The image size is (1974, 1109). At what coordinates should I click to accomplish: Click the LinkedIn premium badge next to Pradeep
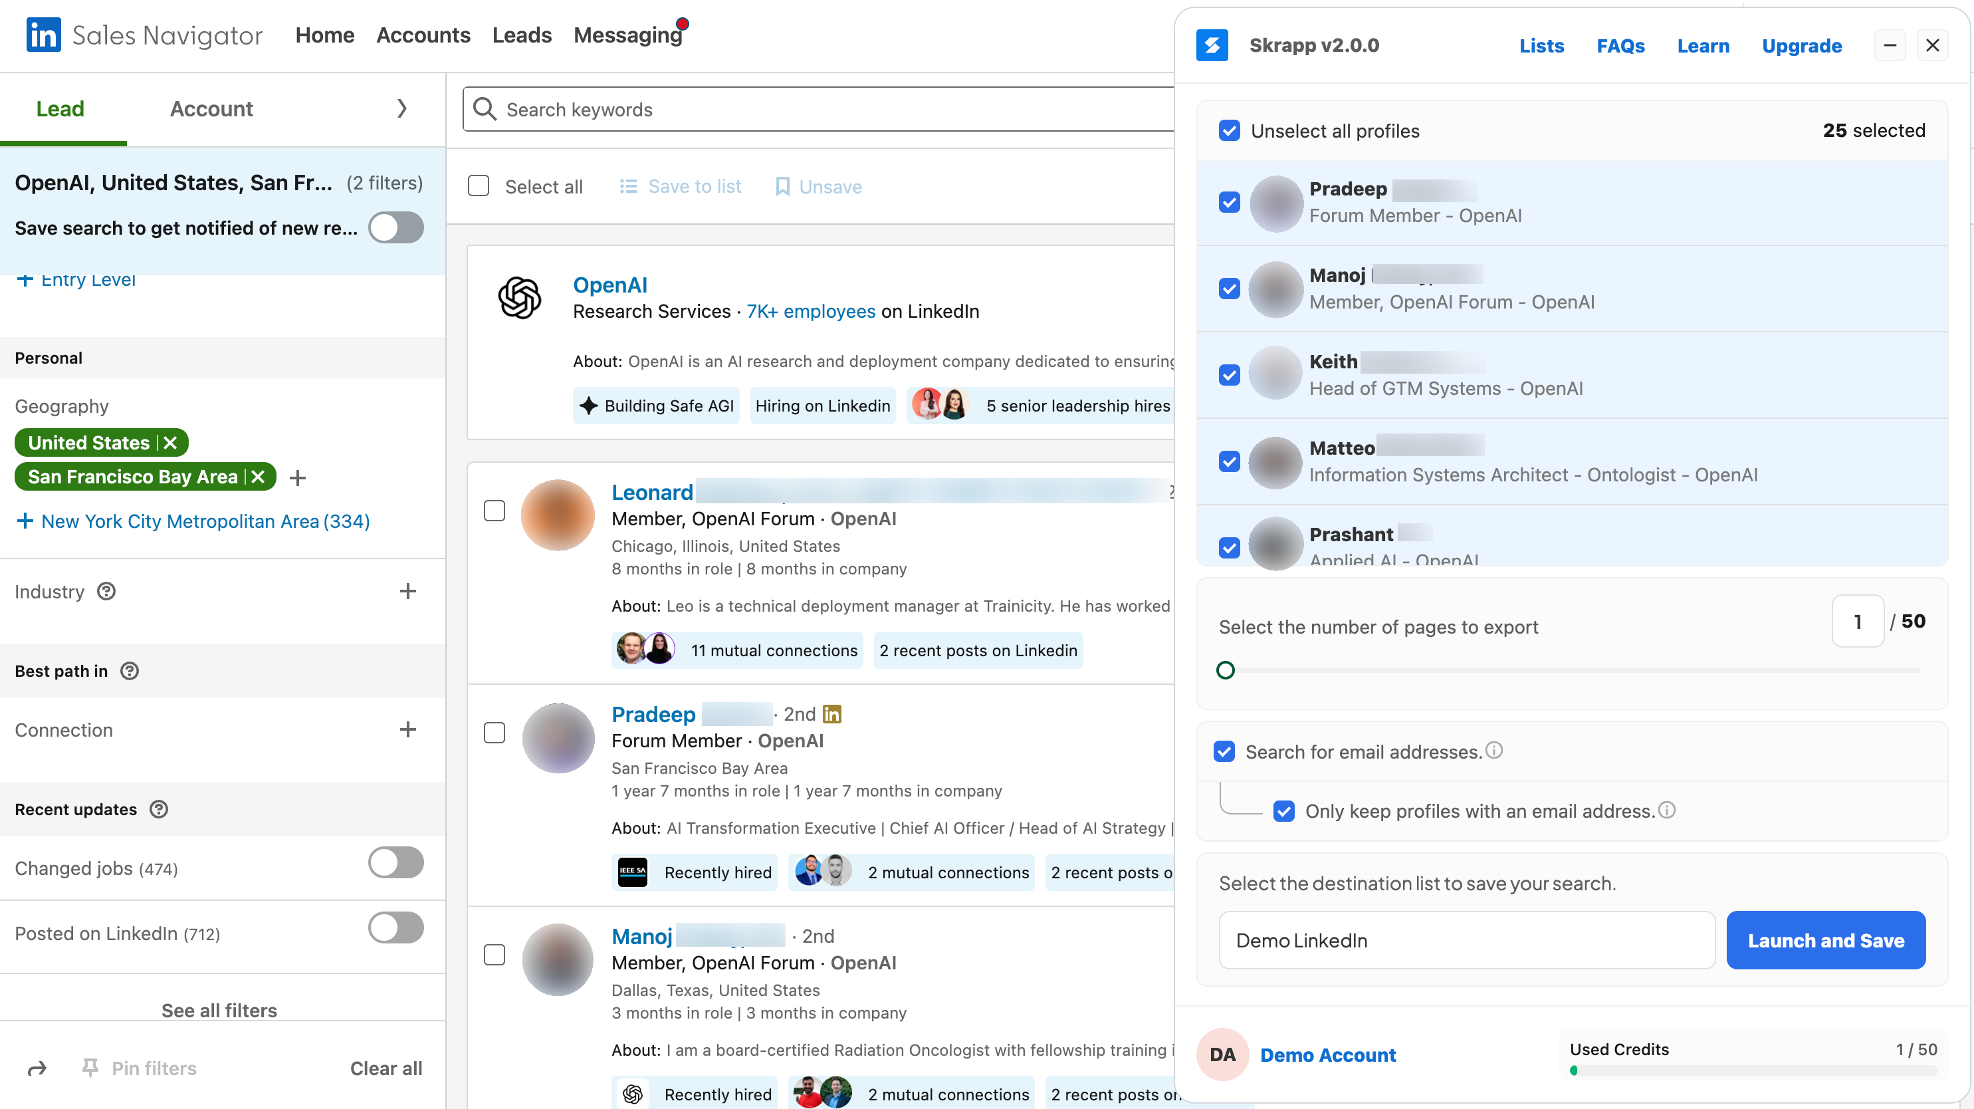pos(831,713)
